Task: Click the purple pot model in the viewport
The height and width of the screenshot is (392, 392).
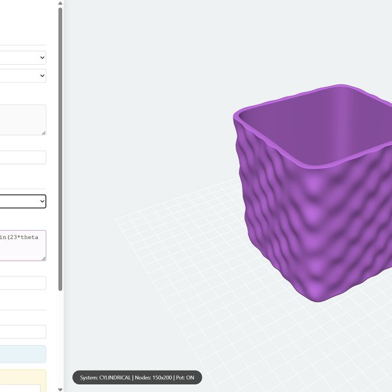Action: (312, 193)
